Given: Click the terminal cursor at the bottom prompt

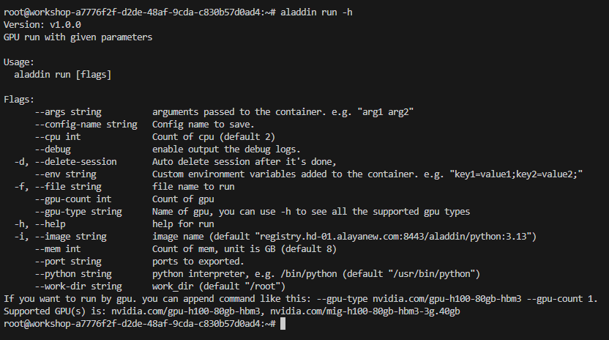Looking at the screenshot, I should click(284, 323).
